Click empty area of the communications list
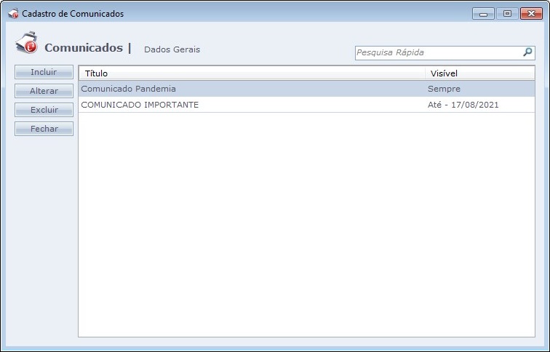This screenshot has width=550, height=352. pyautogui.click(x=306, y=225)
